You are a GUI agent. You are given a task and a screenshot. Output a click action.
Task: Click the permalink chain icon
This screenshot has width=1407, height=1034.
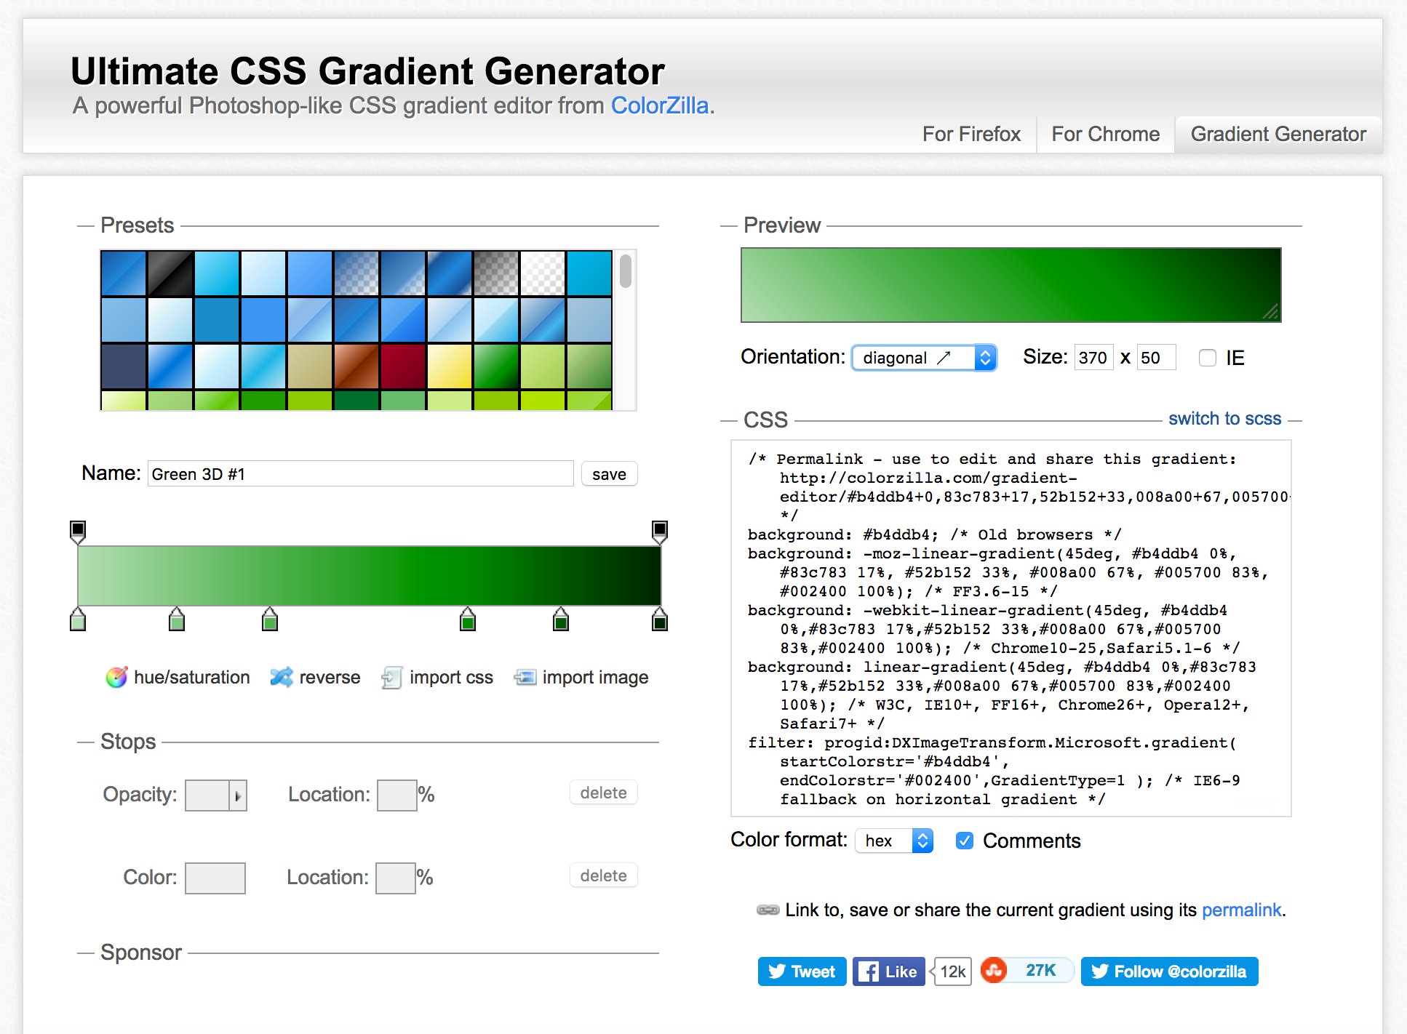[766, 910]
